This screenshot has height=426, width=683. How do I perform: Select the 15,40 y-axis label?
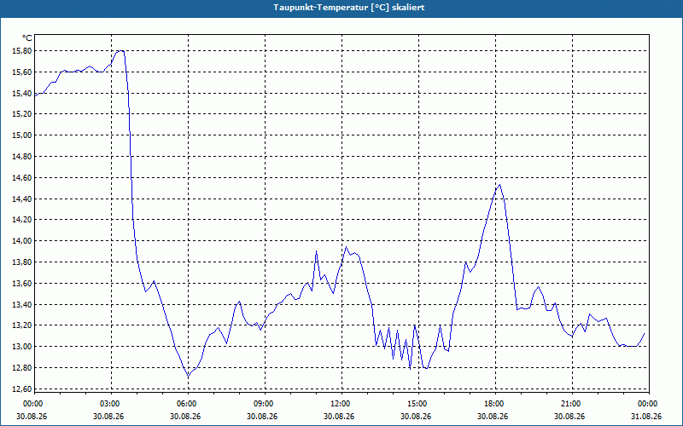coord(22,93)
